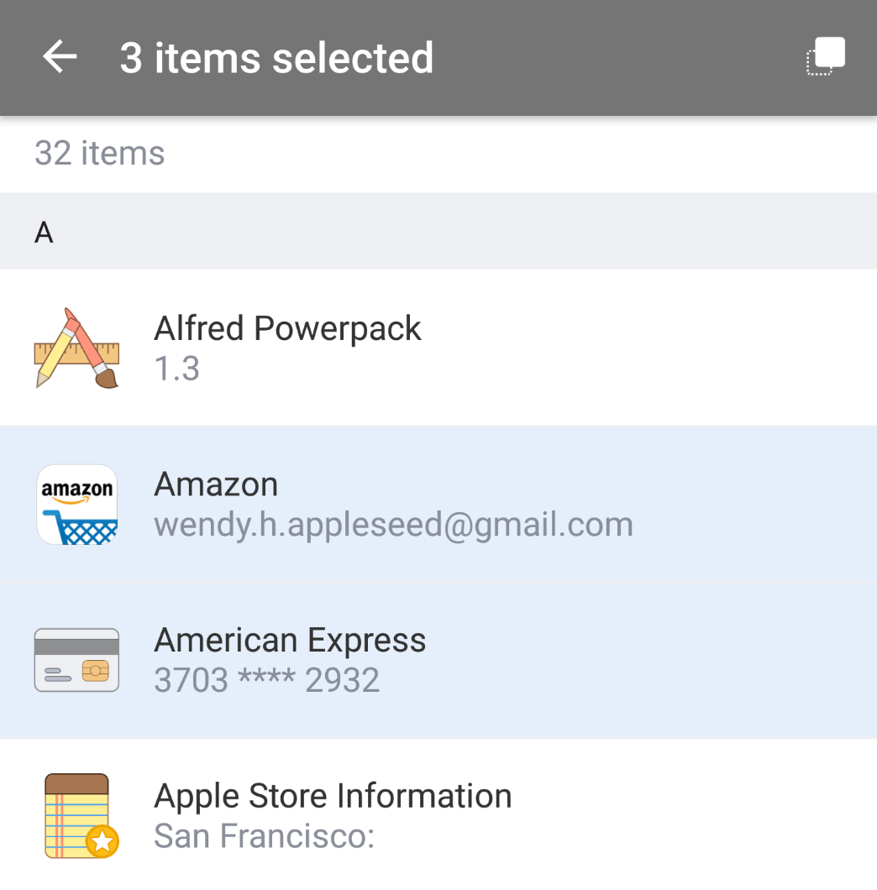Image resolution: width=877 pixels, height=890 pixels.
Task: Tap the back arrow to exit selection
Action: (60, 57)
